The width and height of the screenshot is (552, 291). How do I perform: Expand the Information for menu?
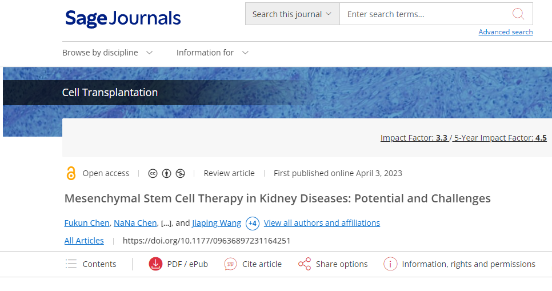212,53
